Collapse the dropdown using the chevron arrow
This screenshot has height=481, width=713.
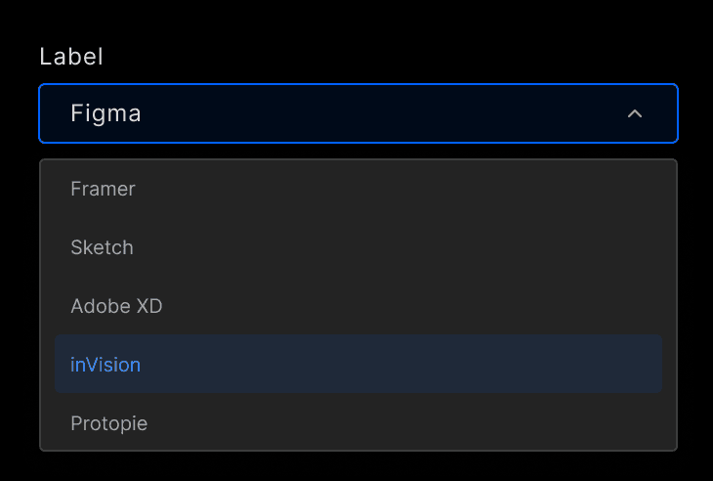coord(635,113)
